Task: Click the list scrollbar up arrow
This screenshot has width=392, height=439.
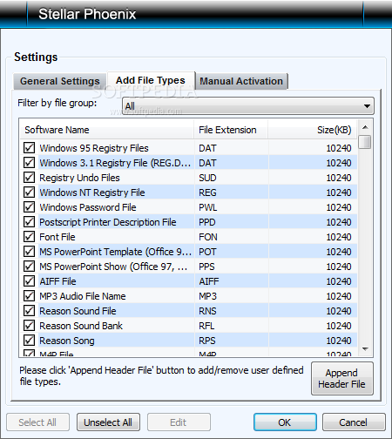Action: pos(365,127)
